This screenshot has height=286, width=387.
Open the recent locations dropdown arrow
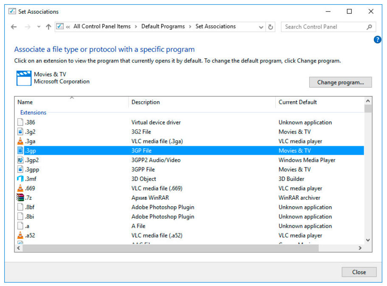[39, 27]
